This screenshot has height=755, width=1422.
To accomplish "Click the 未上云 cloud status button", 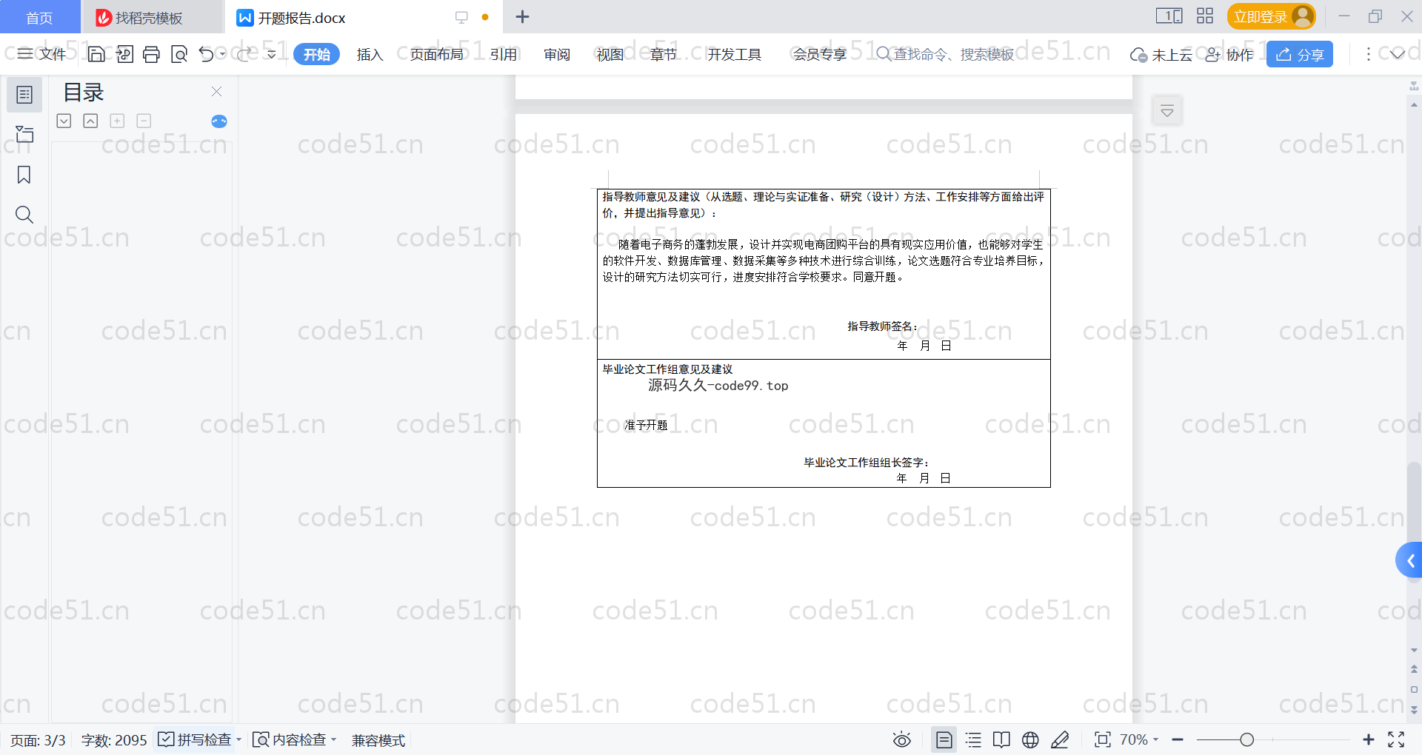I will pyautogui.click(x=1161, y=55).
